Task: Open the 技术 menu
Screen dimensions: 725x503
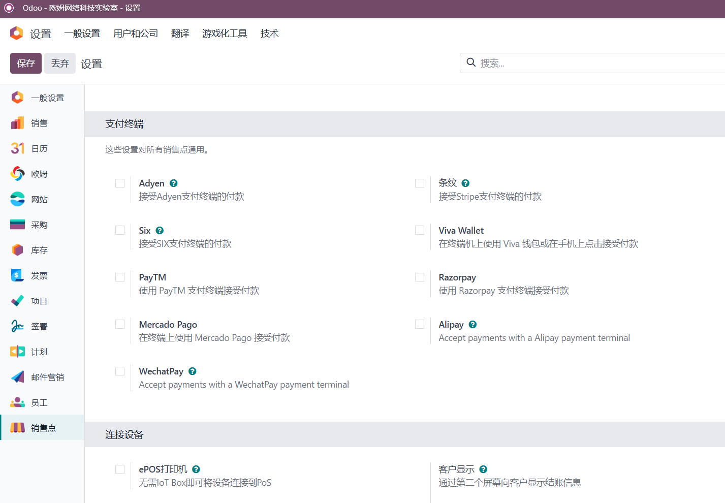Action: (269, 34)
